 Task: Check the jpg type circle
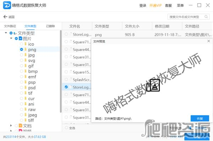point(21,55)
